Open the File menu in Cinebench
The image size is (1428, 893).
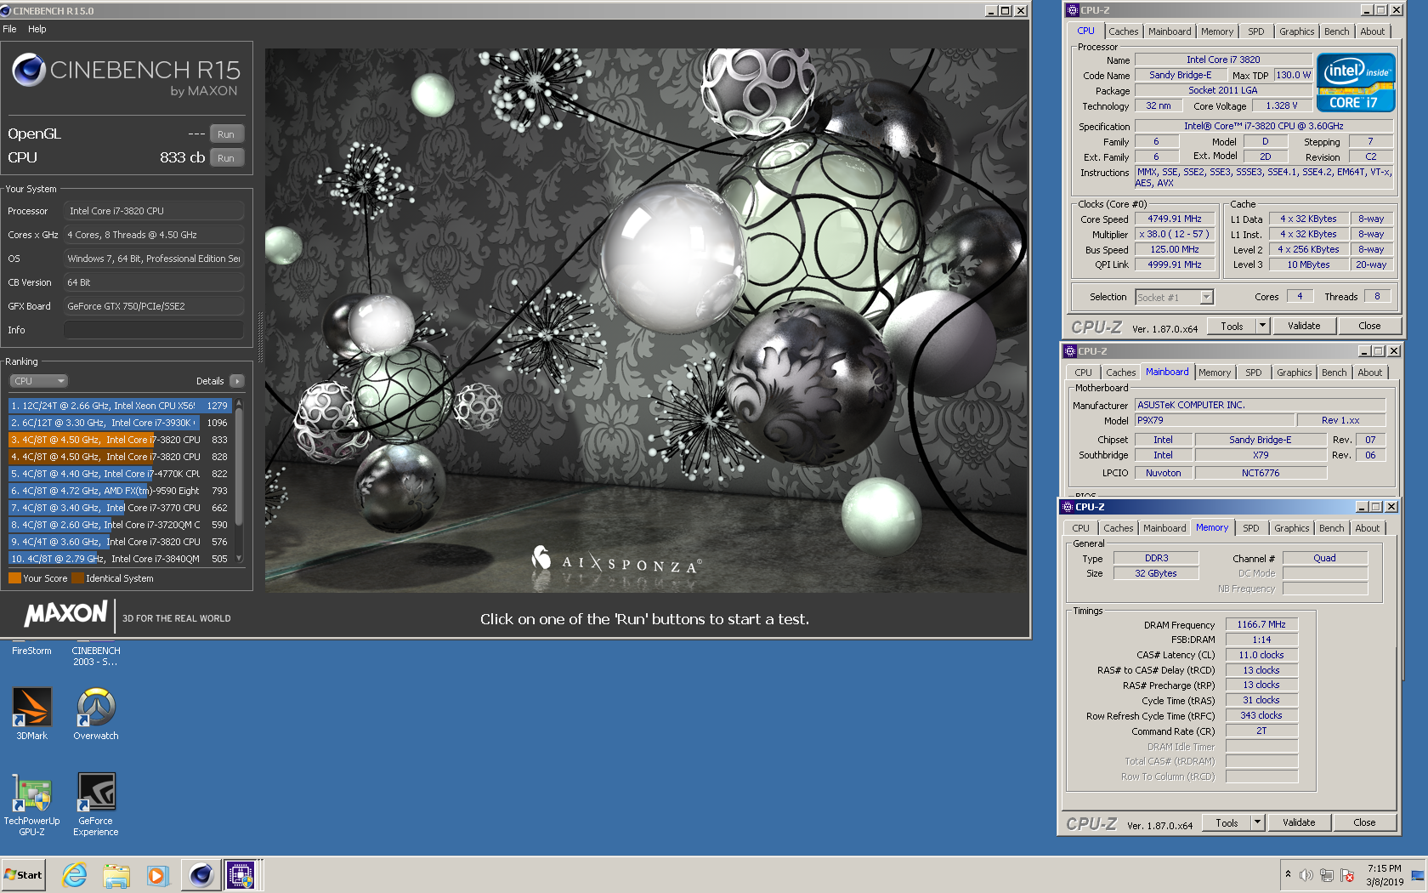point(10,29)
